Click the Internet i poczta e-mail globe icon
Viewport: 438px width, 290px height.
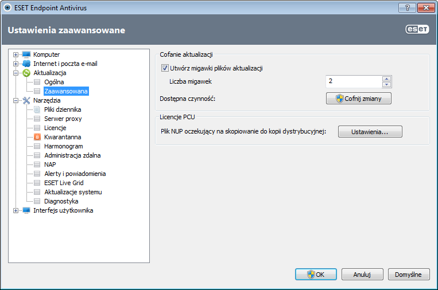point(26,64)
